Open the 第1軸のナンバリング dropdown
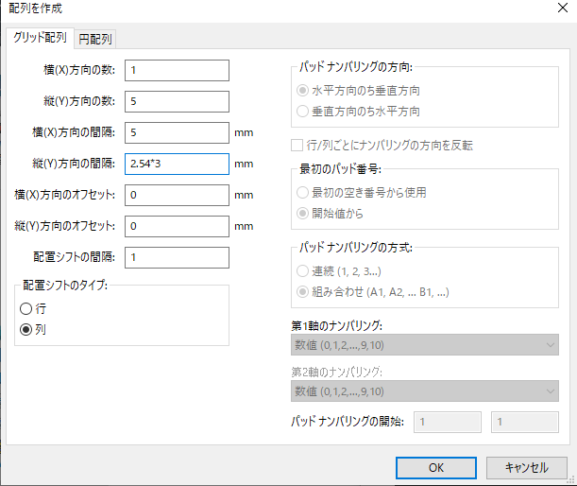577x486 pixels. (425, 345)
